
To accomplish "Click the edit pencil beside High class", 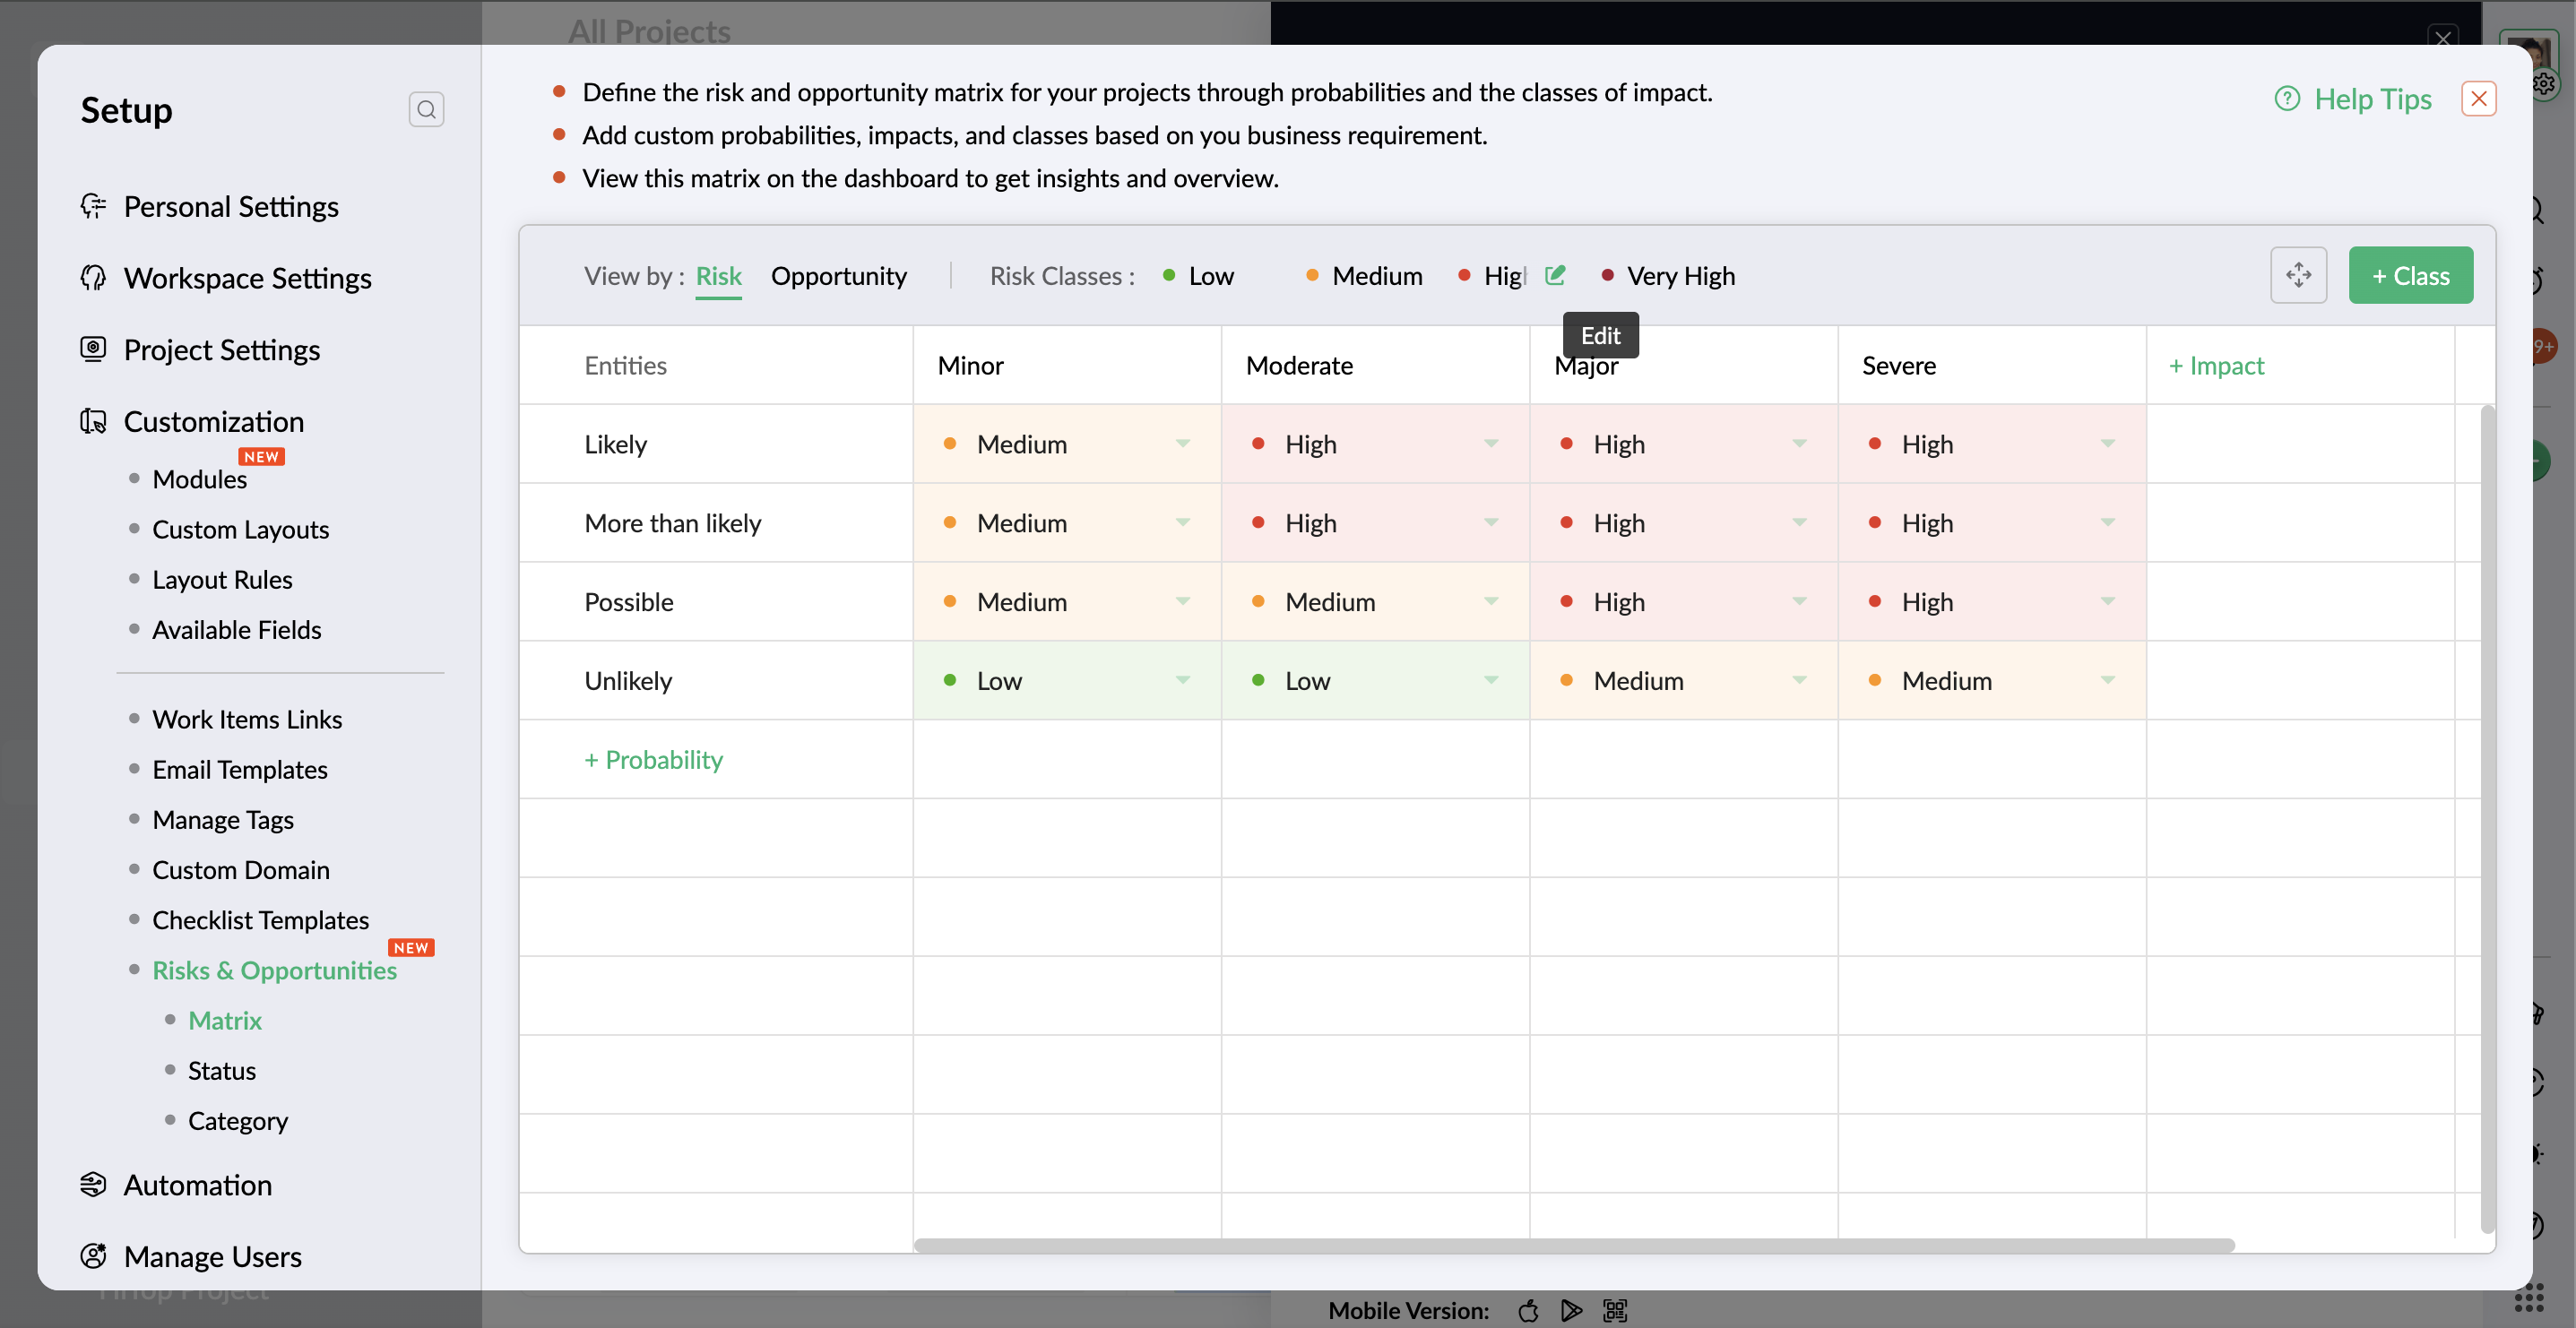I will tap(1554, 275).
